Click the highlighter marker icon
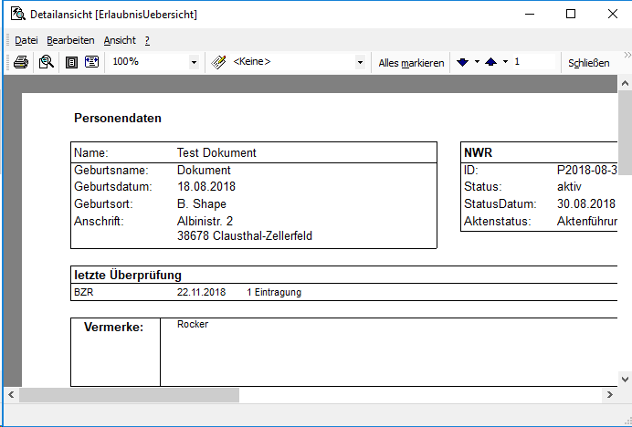This screenshot has width=632, height=427. (219, 62)
